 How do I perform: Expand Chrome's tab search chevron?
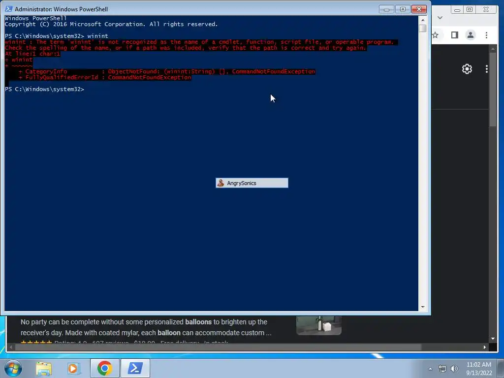[x=440, y=18]
